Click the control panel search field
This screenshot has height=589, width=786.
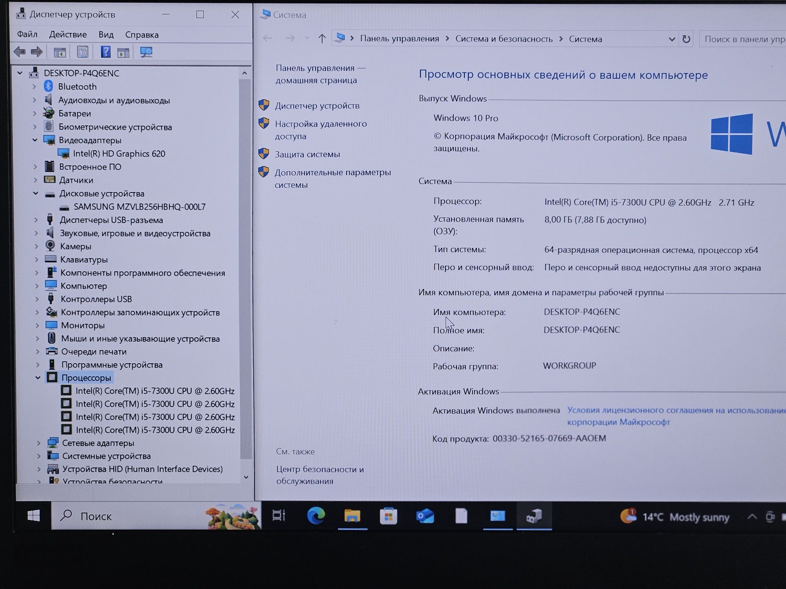(743, 39)
